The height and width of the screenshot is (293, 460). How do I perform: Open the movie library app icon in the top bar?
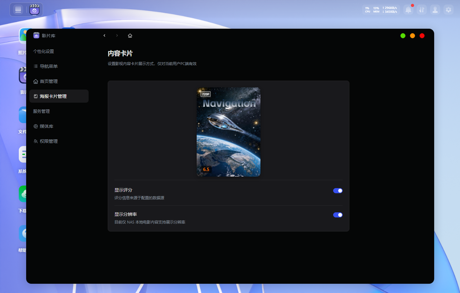34,10
